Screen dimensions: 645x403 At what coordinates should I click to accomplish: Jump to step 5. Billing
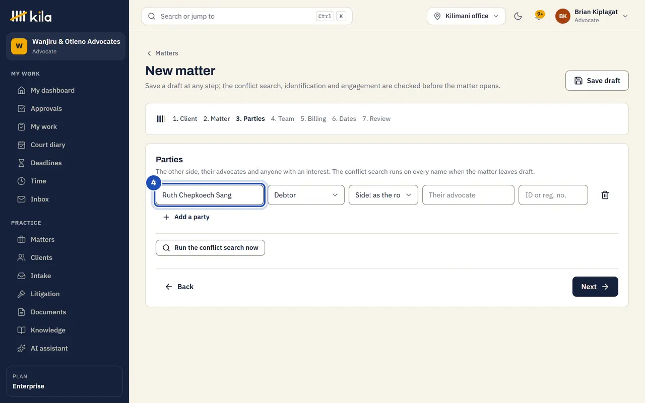coord(313,119)
